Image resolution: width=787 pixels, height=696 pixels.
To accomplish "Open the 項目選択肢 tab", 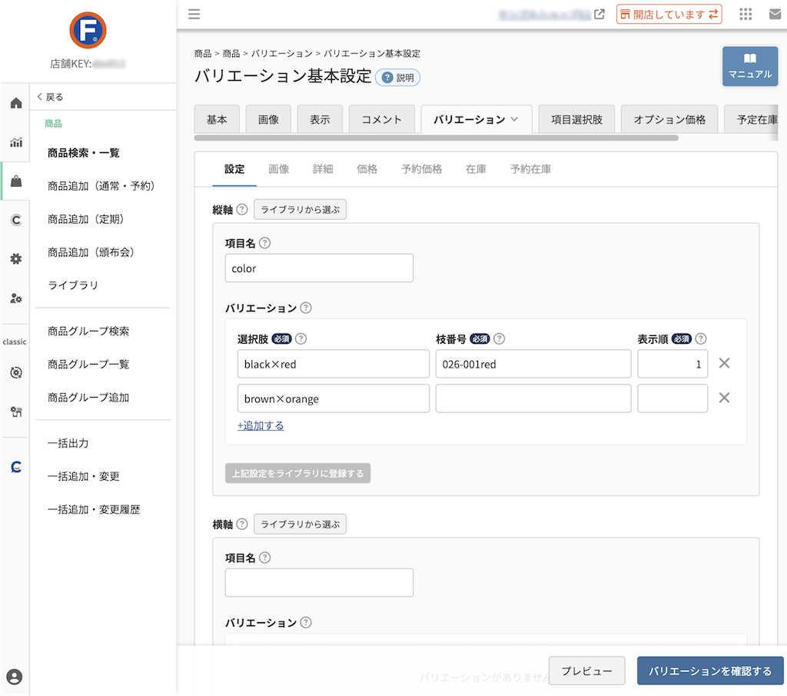I will pyautogui.click(x=576, y=119).
